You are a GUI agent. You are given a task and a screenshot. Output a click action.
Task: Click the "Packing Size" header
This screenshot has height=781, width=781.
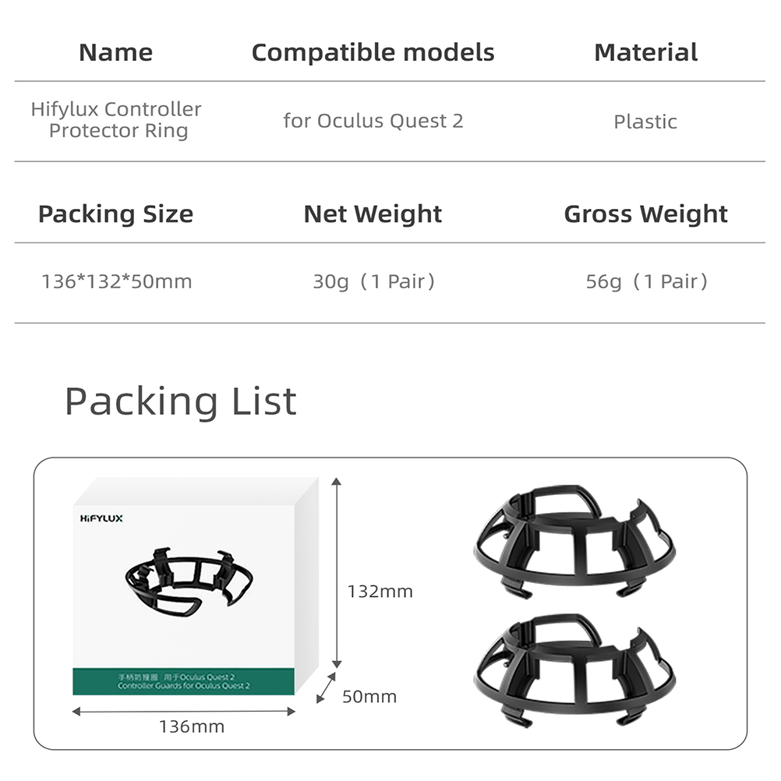(115, 214)
